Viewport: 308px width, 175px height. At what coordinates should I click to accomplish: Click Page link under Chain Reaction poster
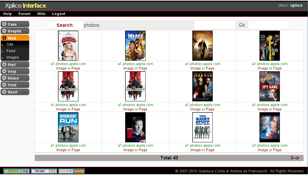tap(277, 150)
